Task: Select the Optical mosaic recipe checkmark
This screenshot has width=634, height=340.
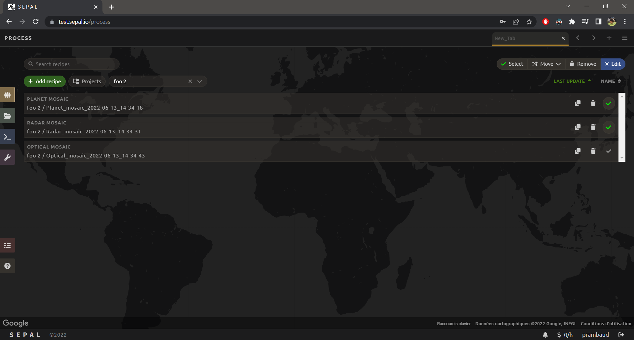Action: click(x=609, y=151)
